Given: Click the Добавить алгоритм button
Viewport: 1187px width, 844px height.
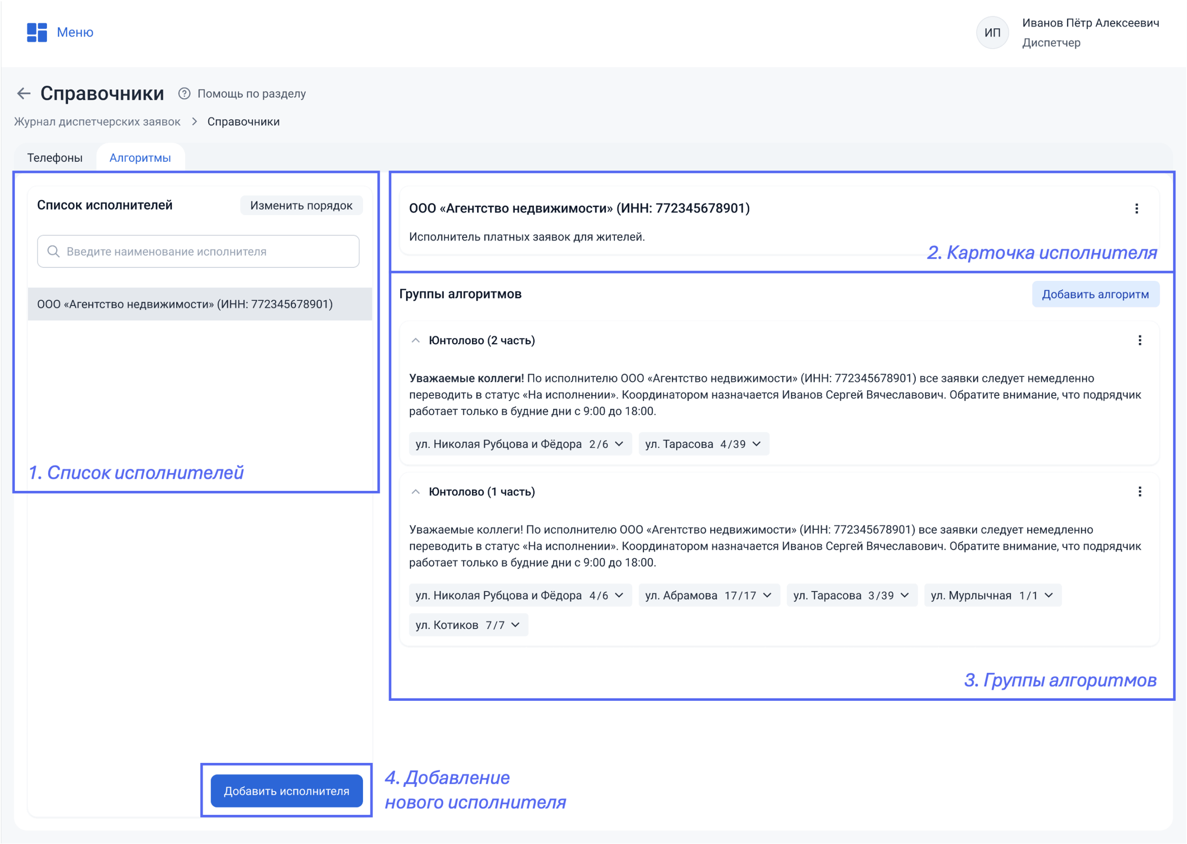Looking at the screenshot, I should [x=1095, y=294].
